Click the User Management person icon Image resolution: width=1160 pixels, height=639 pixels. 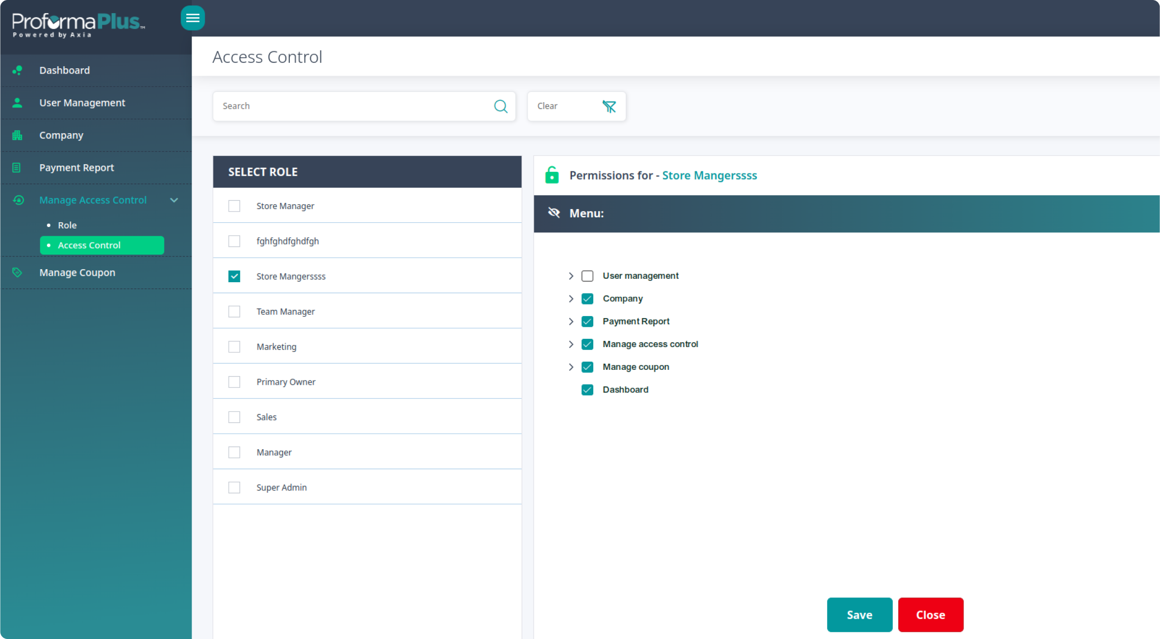[x=17, y=103]
